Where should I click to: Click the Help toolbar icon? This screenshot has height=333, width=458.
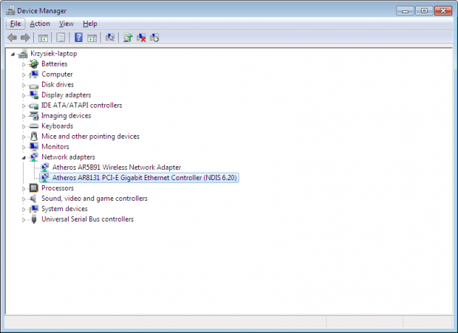78,38
